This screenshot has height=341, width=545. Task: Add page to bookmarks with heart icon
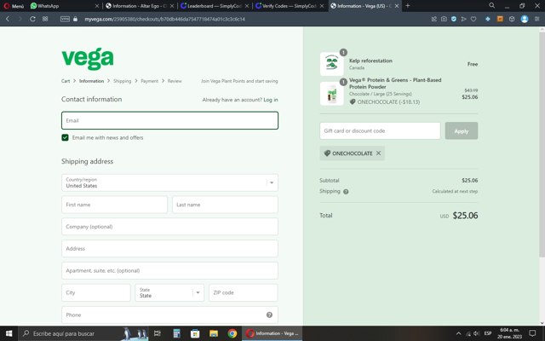coord(473,19)
